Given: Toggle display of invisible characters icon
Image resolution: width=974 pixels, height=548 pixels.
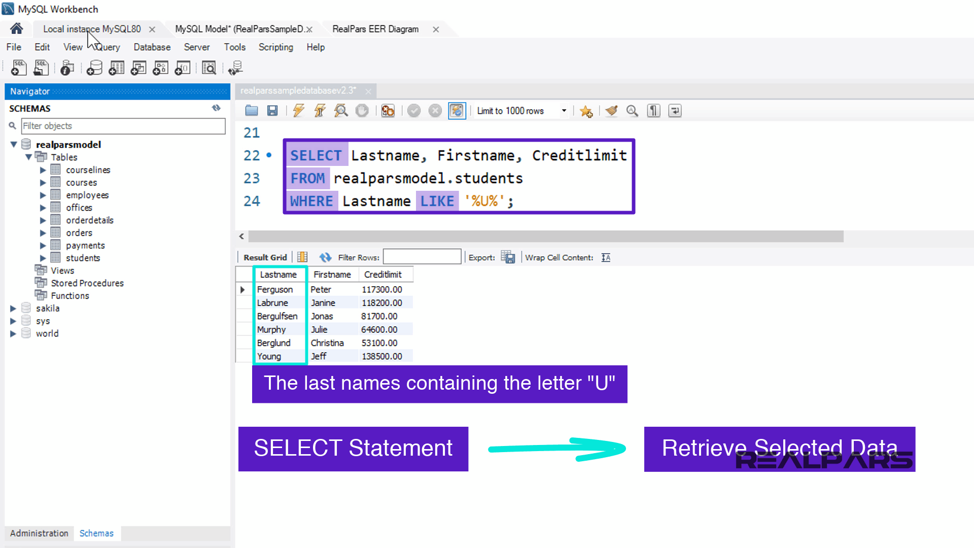Looking at the screenshot, I should pyautogui.click(x=653, y=111).
